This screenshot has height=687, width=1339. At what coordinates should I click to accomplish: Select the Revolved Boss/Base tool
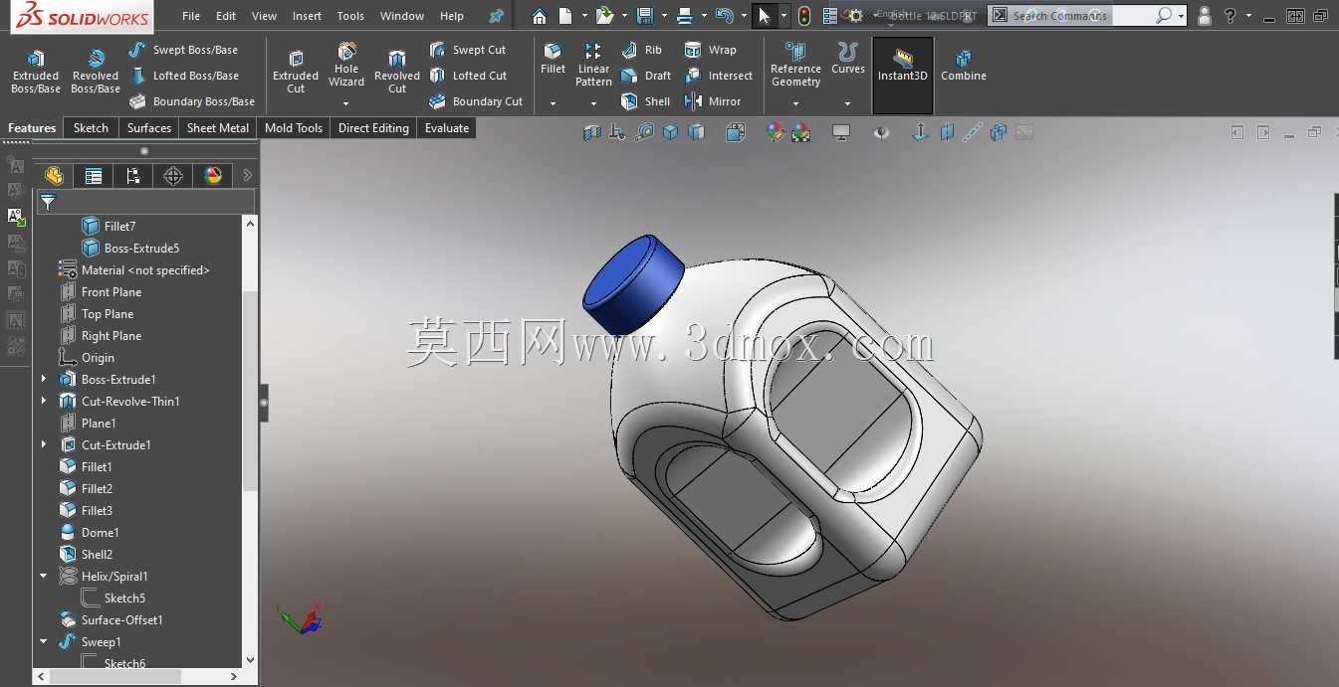[x=96, y=72]
